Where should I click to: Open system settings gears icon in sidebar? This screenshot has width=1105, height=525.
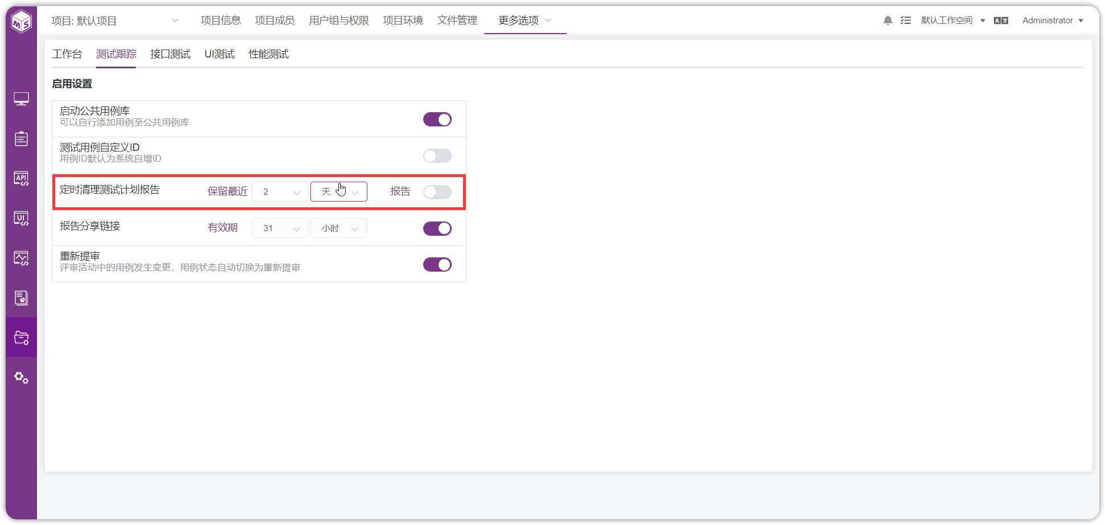pos(22,378)
